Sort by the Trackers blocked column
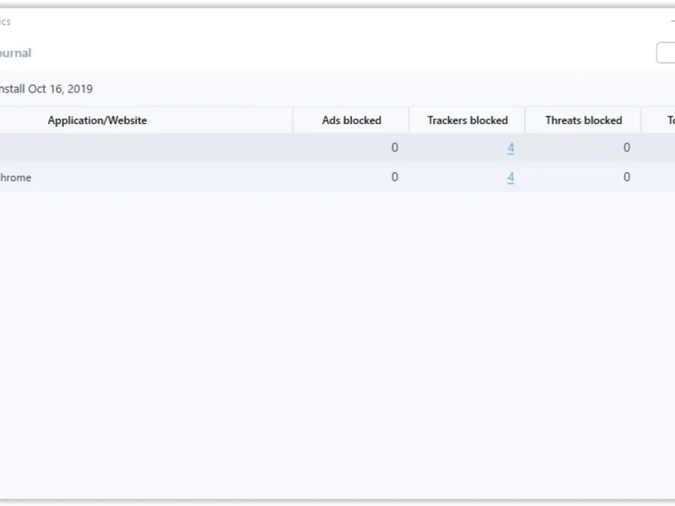 pyautogui.click(x=467, y=121)
